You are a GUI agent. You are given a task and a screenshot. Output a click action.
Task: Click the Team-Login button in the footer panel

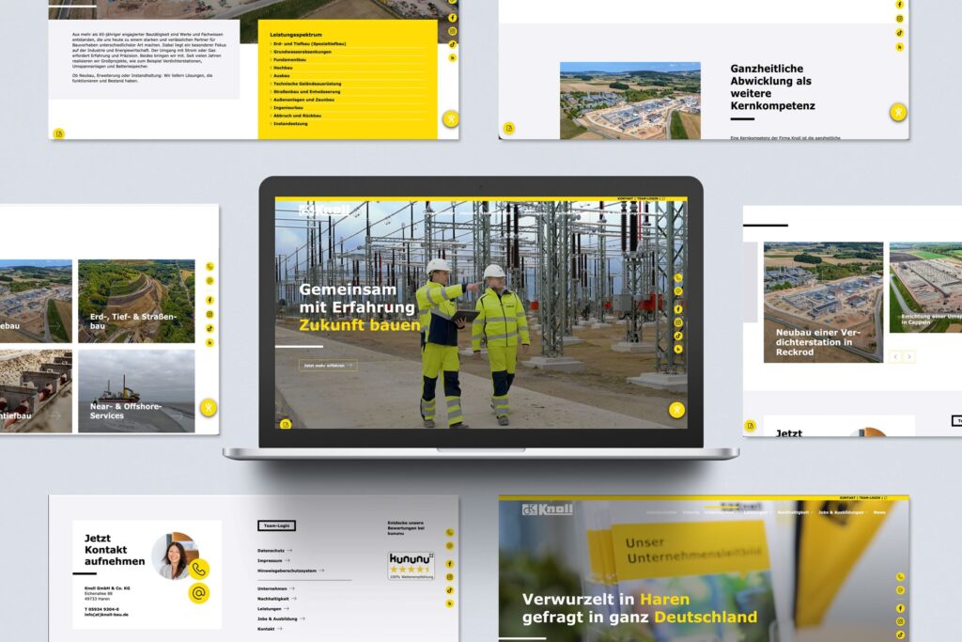(277, 525)
